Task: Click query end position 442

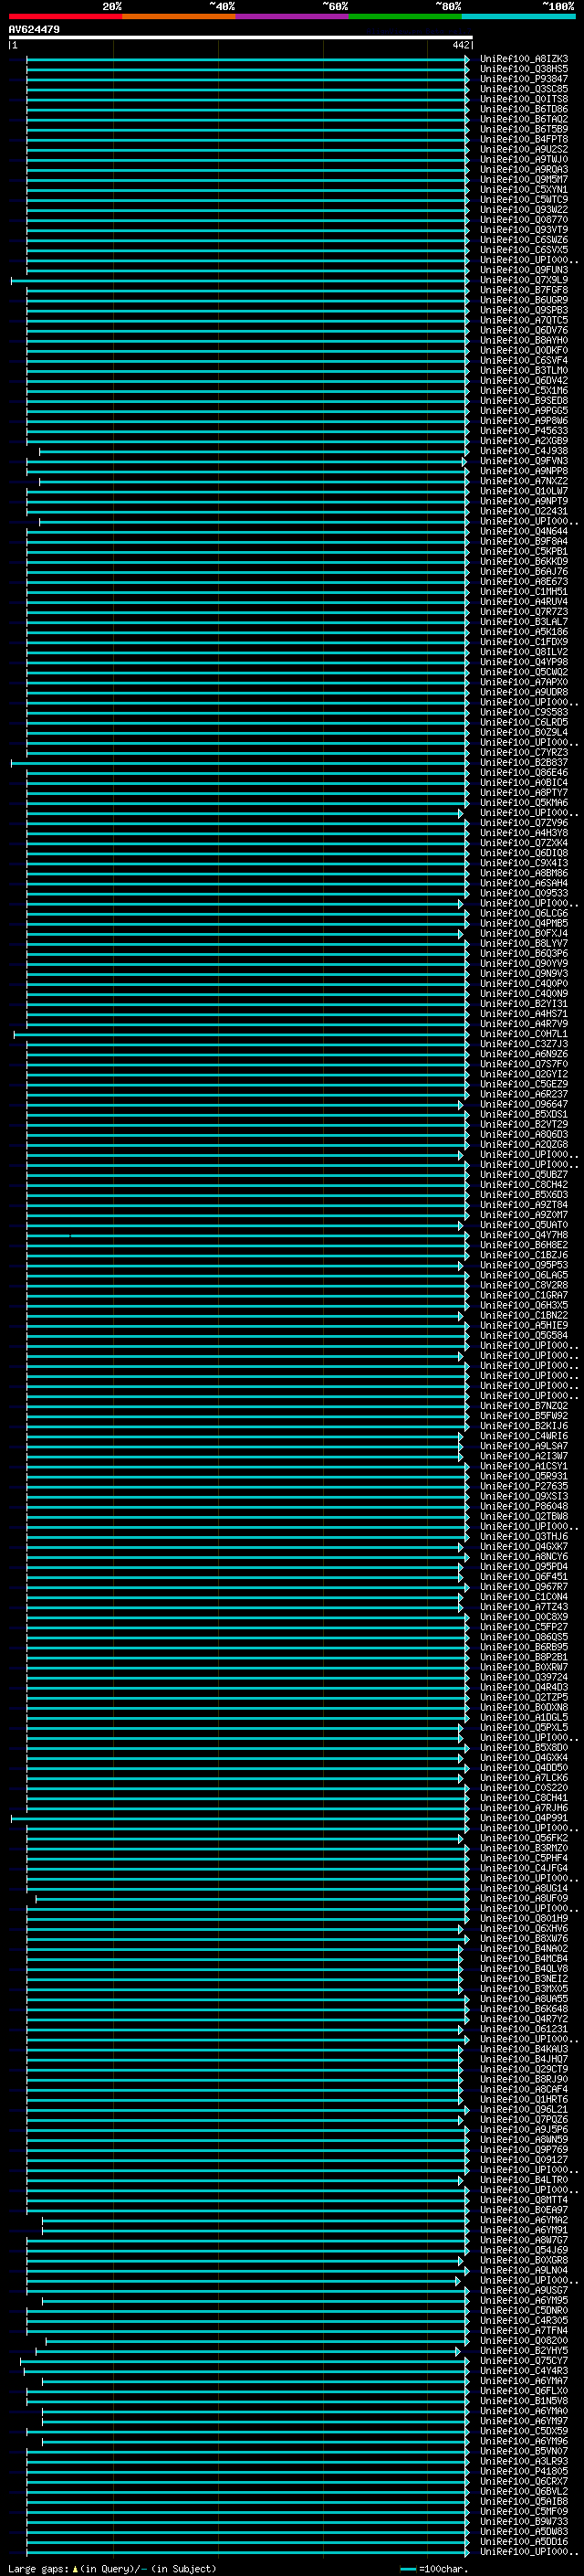Action: pos(460,45)
